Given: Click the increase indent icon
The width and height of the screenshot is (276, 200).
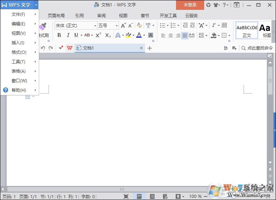Looking at the screenshot, I should pos(192,25).
